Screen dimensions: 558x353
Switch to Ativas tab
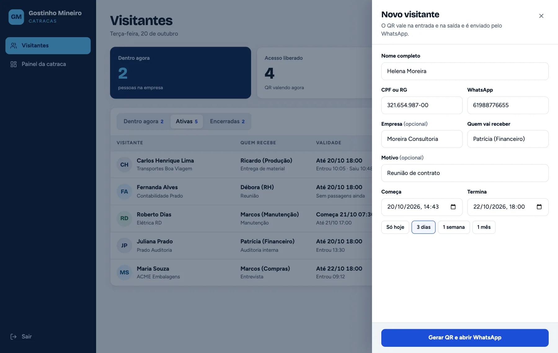pos(187,121)
